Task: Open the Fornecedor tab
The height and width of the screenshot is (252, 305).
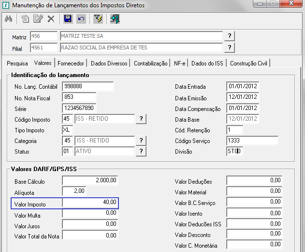Action: (71, 63)
